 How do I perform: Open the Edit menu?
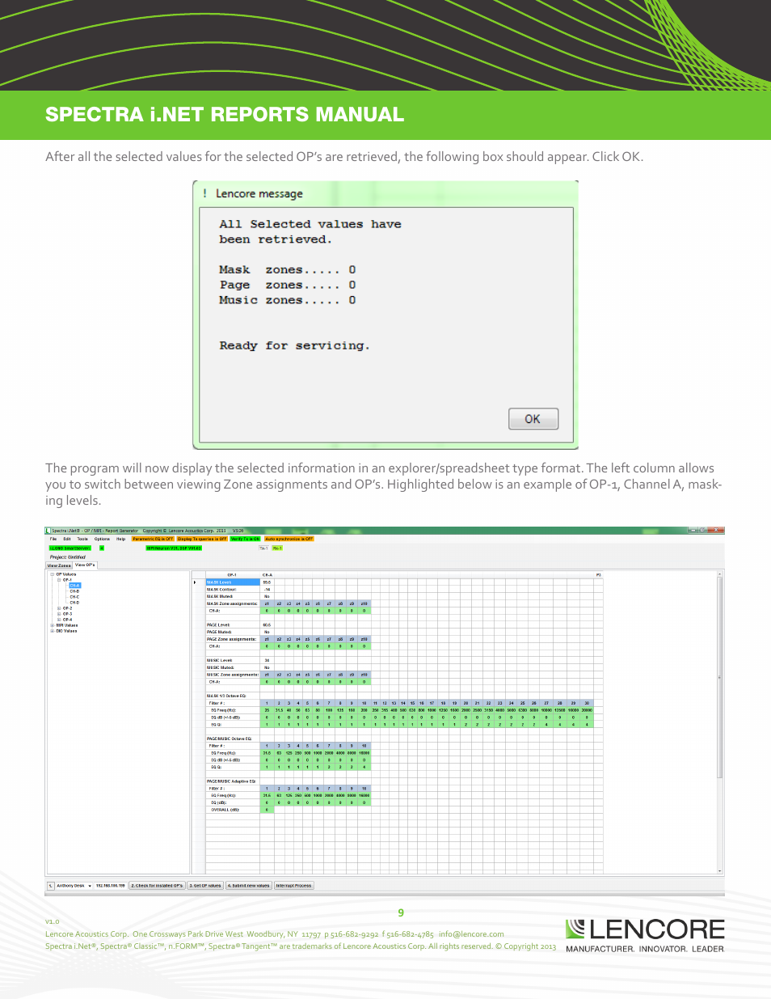point(67,539)
